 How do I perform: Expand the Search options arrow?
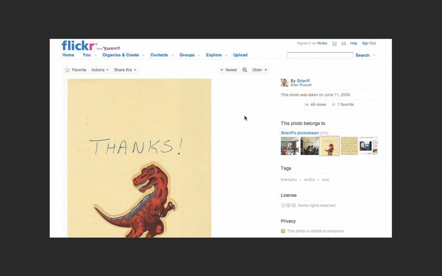pos(374,55)
